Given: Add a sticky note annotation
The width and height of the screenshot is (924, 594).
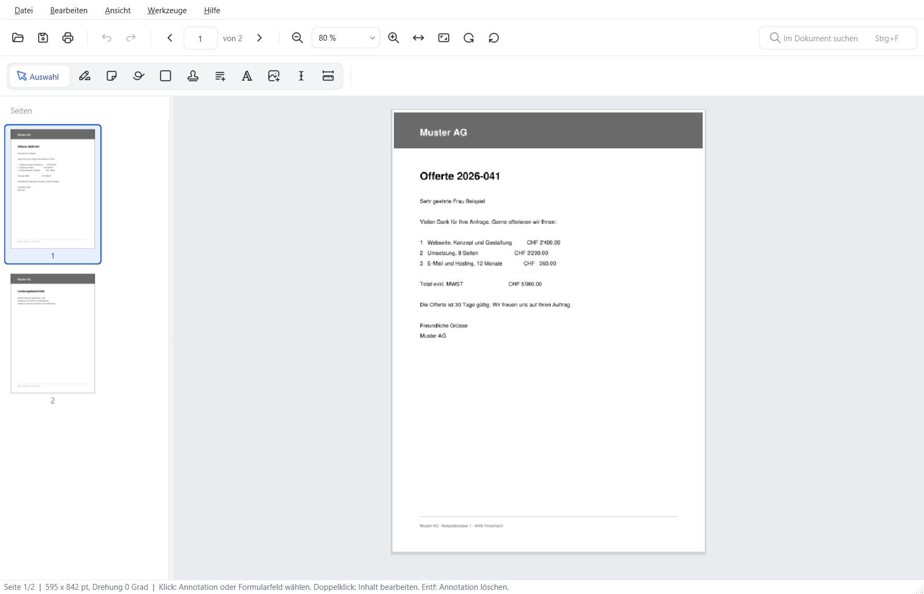Looking at the screenshot, I should [x=111, y=76].
